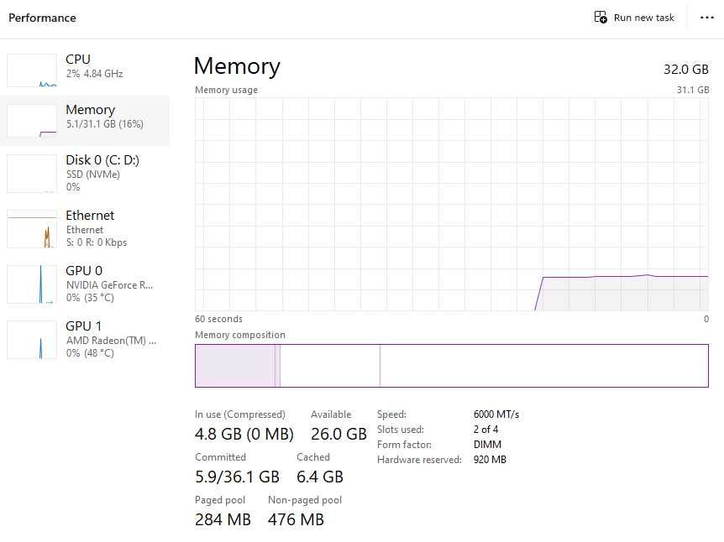Viewport: 724px width, 542px height.
Task: Click the standby section of Memory composition bar
Action: tap(329, 366)
